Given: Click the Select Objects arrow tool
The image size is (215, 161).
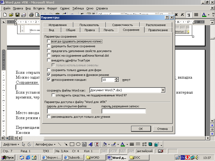Looking at the screenshot, I should 23,144.
